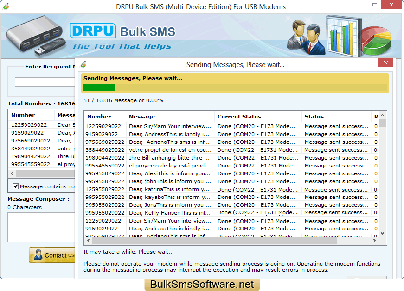Click the left arrow of the dialog horizontal scrollbar
The height and width of the screenshot is (291, 404).
coord(89,241)
